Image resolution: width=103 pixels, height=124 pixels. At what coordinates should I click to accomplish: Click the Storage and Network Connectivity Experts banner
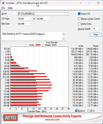pyautogui.click(x=52, y=116)
